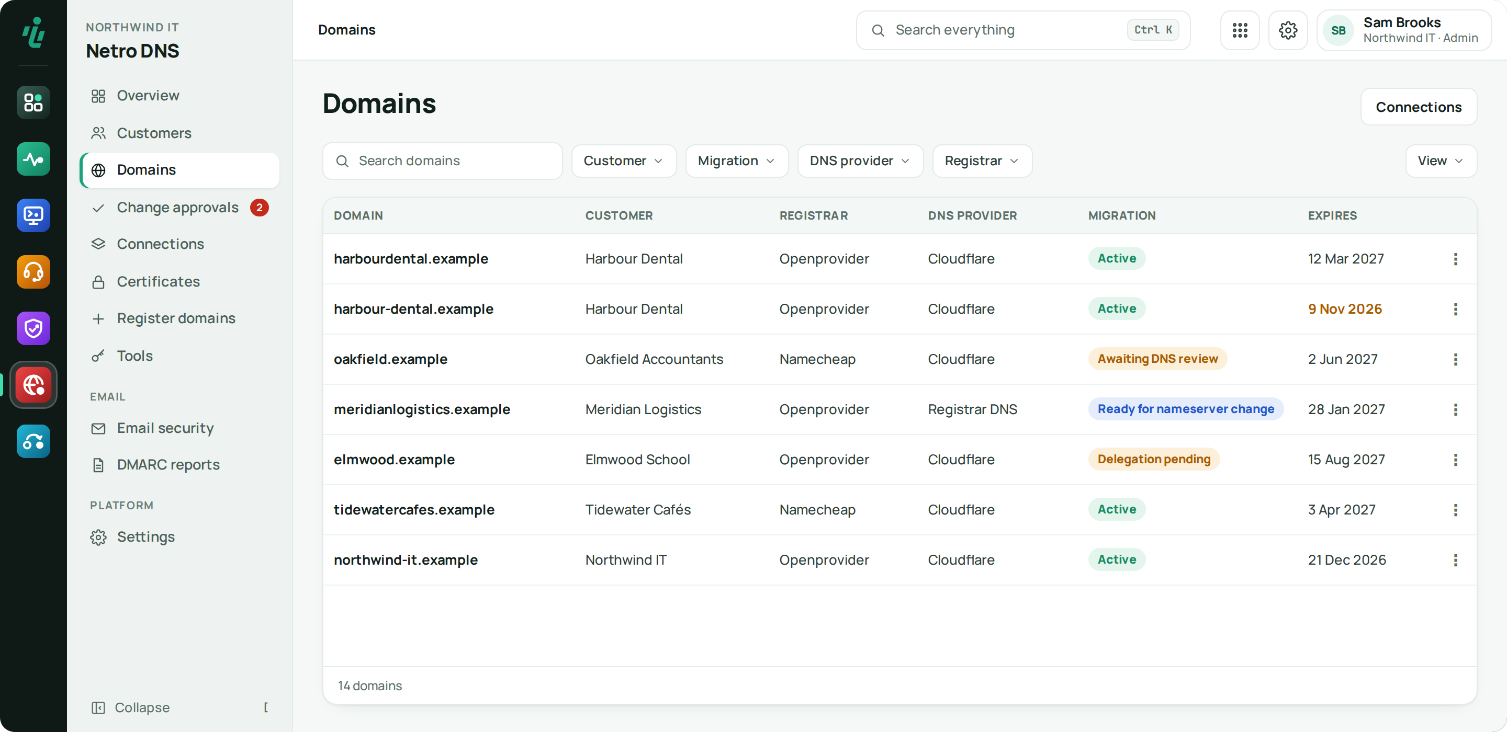The width and height of the screenshot is (1507, 732).
Task: Click the Delegation pending badge
Action: click(1154, 460)
